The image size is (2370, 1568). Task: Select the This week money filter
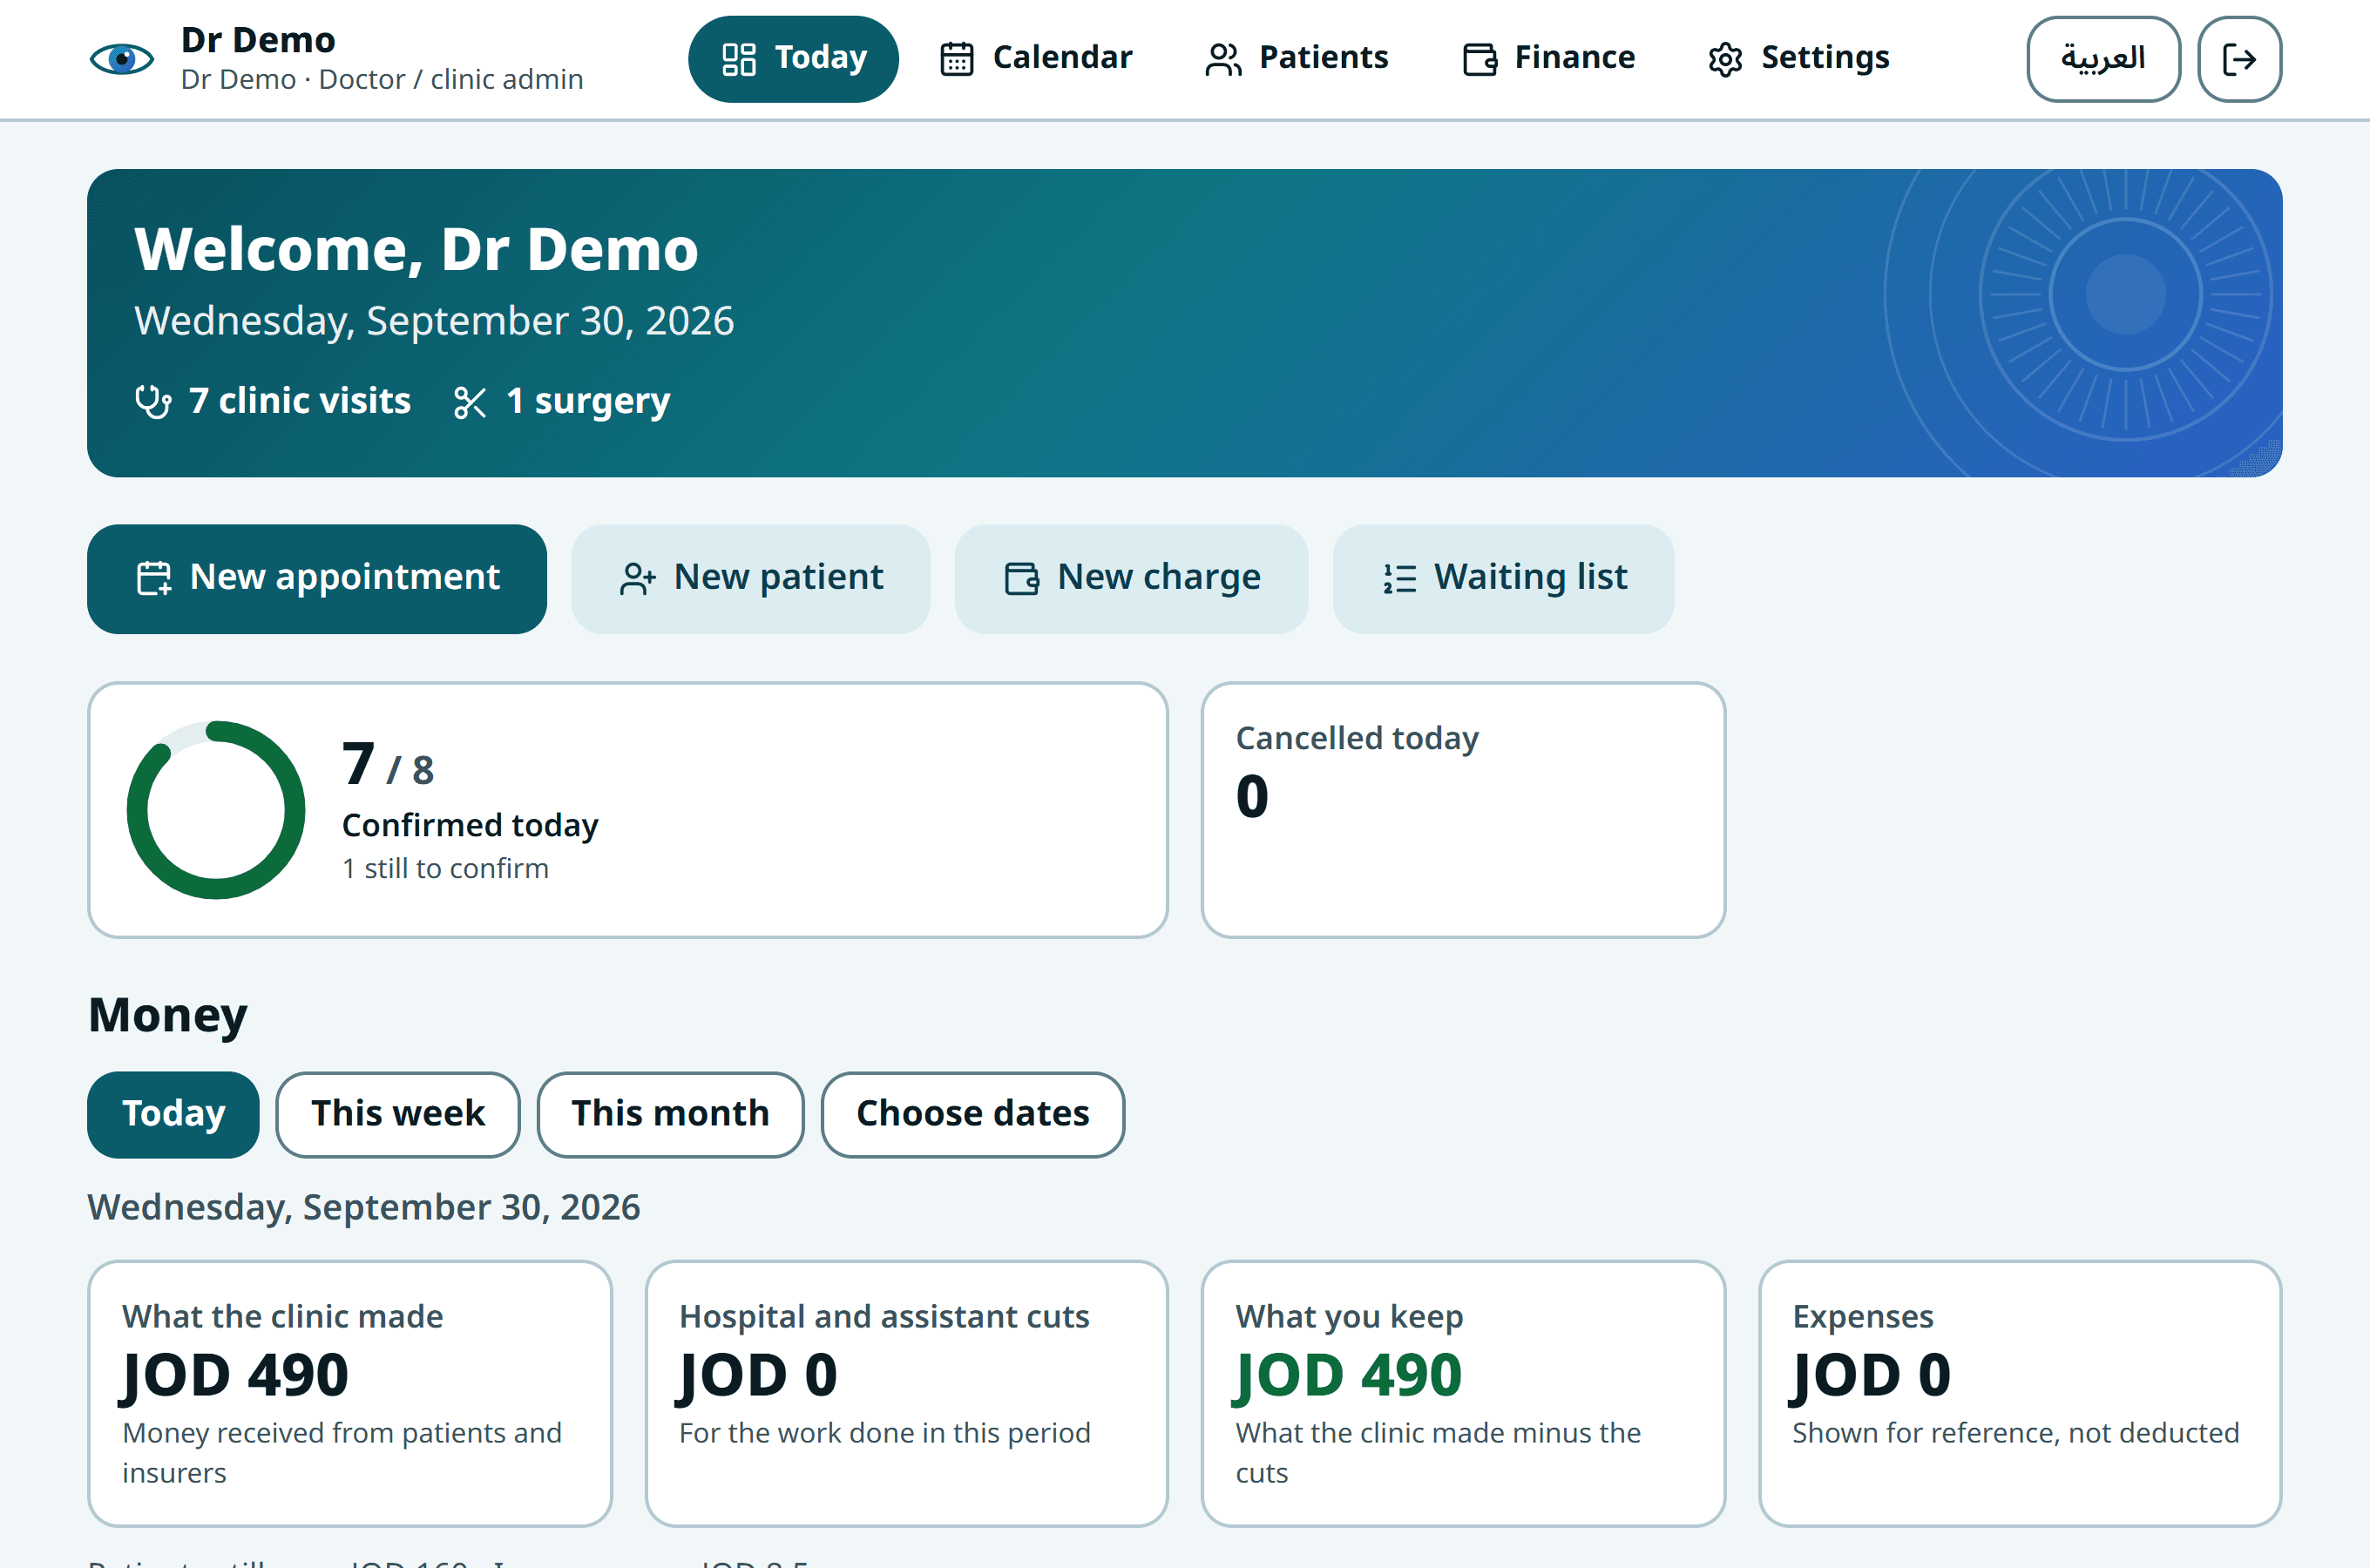(x=397, y=1114)
